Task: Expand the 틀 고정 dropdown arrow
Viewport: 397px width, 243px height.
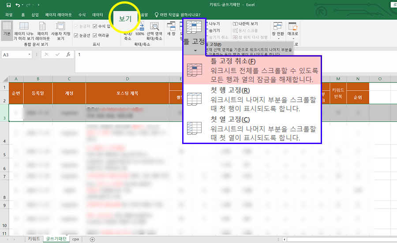Action: pos(195,50)
